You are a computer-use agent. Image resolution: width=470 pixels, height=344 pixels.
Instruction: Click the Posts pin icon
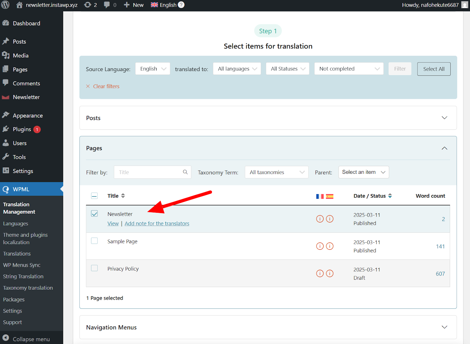point(6,41)
